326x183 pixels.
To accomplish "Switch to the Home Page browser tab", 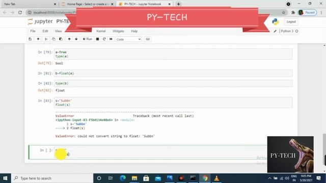I will click(x=87, y=4).
